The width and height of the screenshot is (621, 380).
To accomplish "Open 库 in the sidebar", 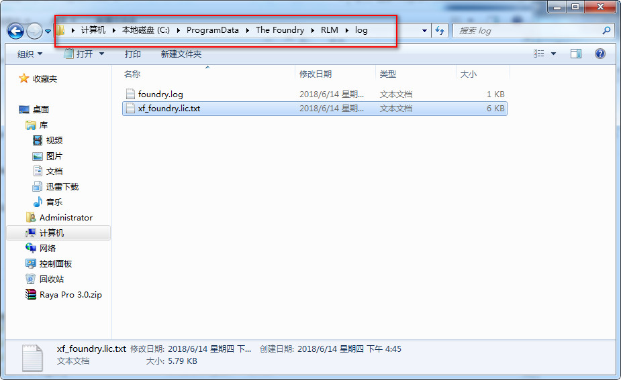I will click(x=44, y=125).
